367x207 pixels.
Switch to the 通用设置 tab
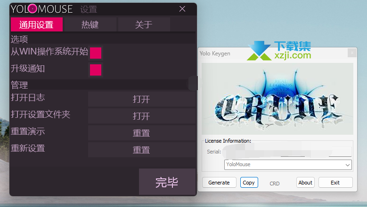click(37, 24)
